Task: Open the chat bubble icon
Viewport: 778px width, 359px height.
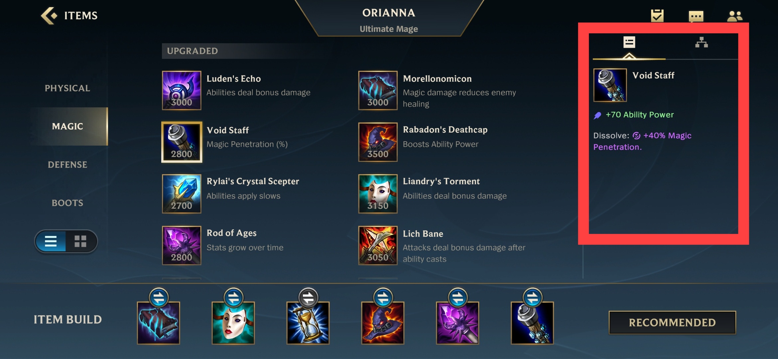Action: click(696, 16)
